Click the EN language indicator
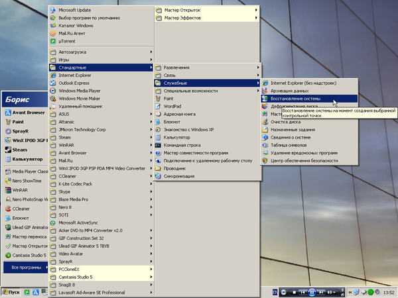This screenshot has width=398, height=298. click(275, 292)
